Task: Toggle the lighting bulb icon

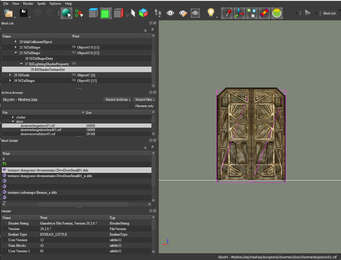Action: tap(211, 12)
